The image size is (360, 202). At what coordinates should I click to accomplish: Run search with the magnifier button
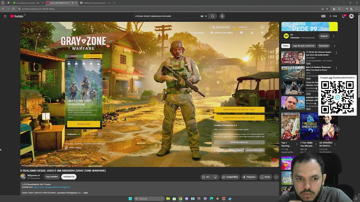(213, 16)
